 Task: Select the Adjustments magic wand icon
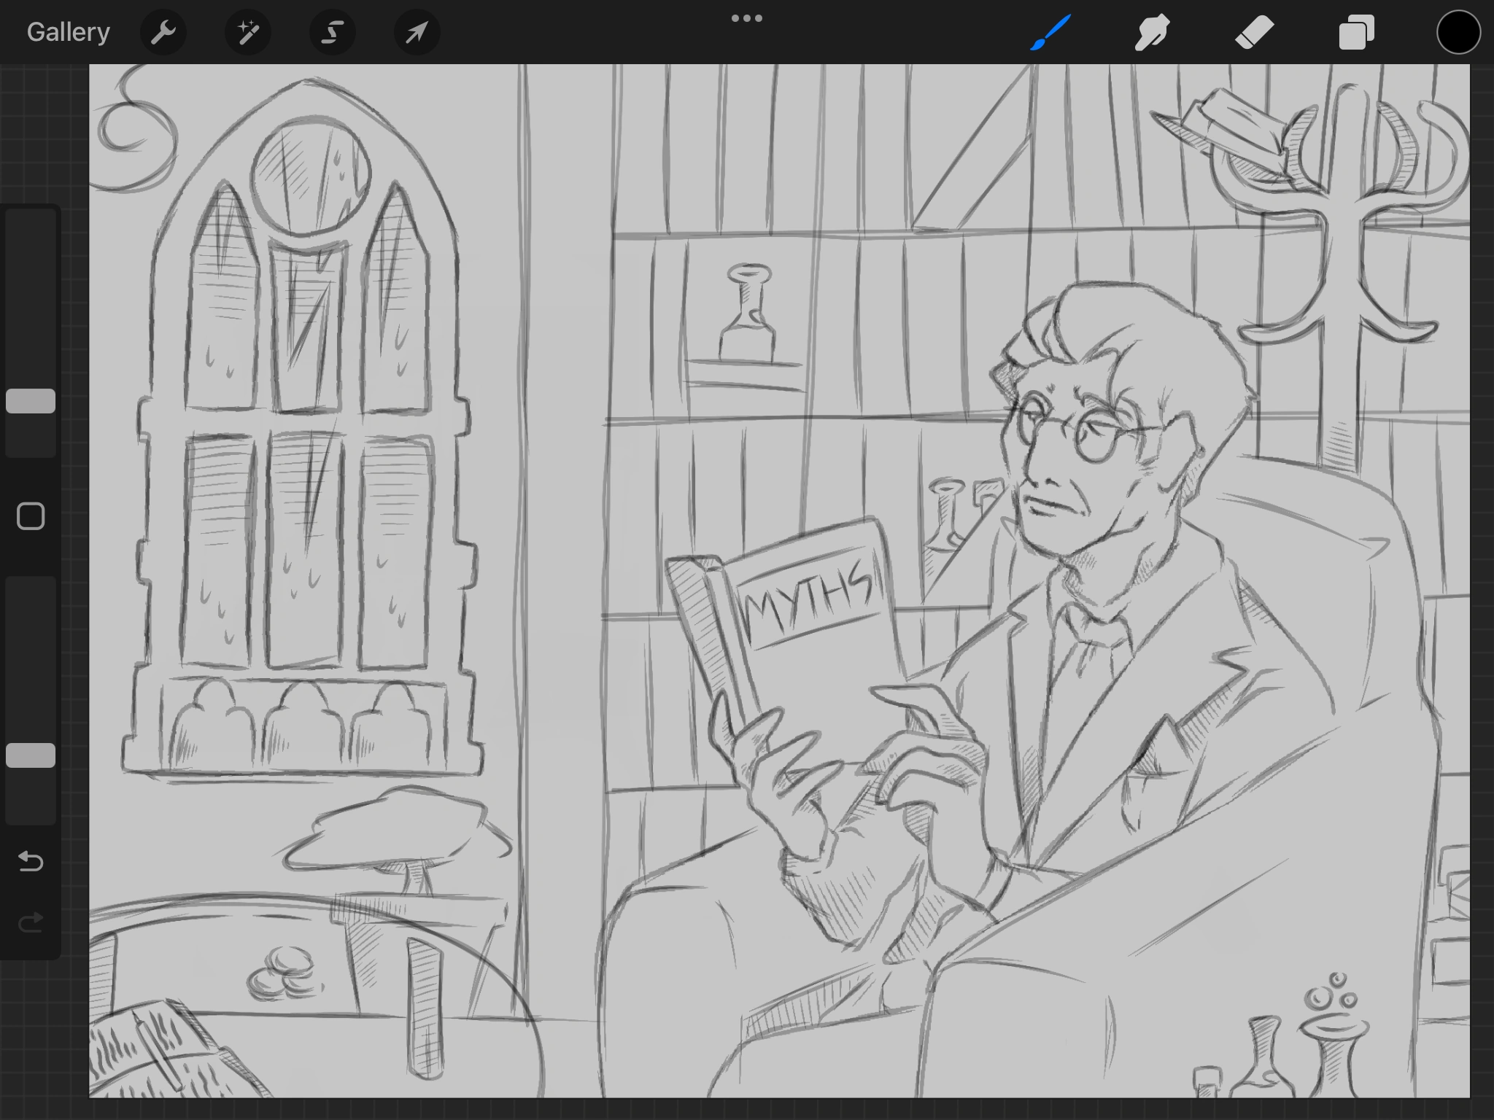coord(248,32)
